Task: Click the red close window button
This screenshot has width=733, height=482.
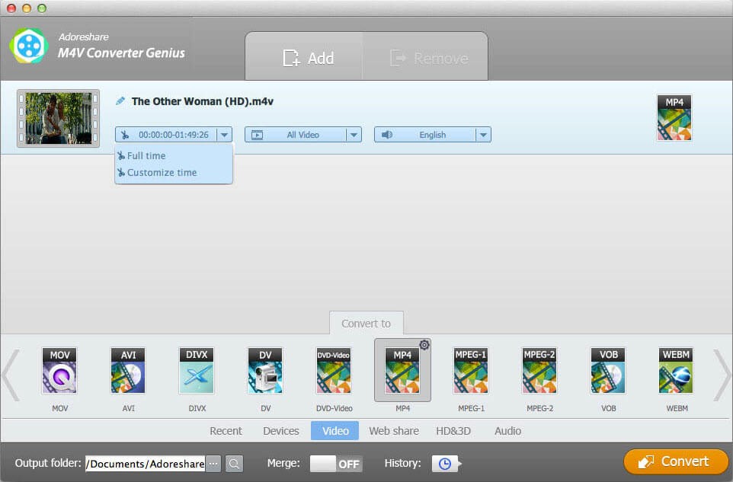Action: pos(11,8)
